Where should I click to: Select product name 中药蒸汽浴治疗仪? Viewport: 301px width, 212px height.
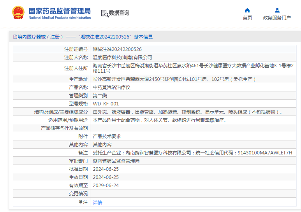(x=111, y=88)
